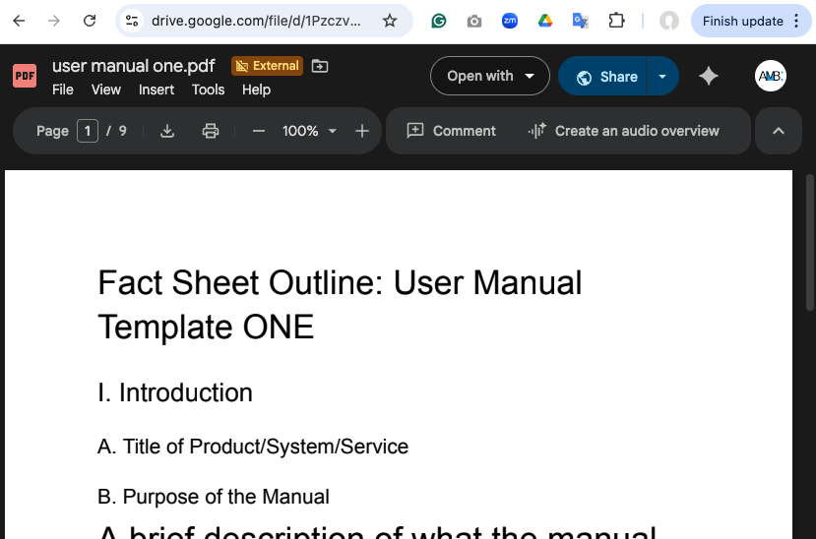Click the move to folder icon
Image resolution: width=816 pixels, height=539 pixels.
(x=320, y=66)
